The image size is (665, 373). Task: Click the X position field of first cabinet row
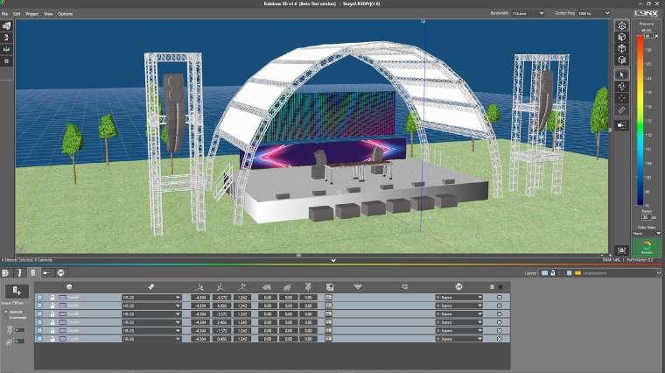[x=200, y=298]
